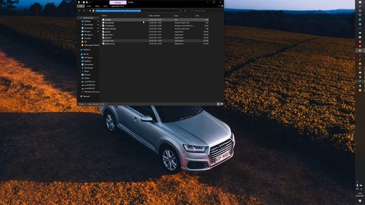Screen dimensions: 365x205
Task: Open the DVD Drive entry
Action: [x=91, y=92]
